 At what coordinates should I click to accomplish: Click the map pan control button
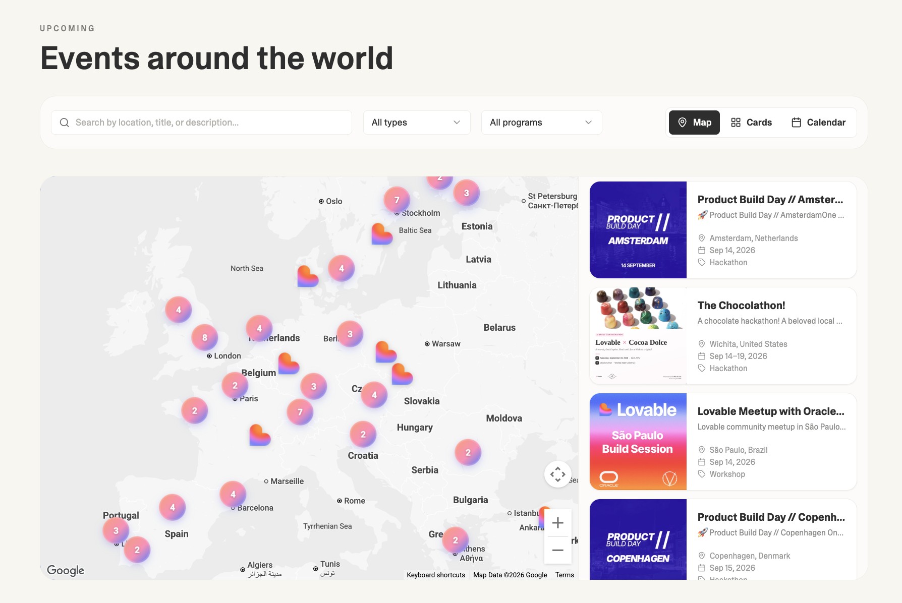558,474
